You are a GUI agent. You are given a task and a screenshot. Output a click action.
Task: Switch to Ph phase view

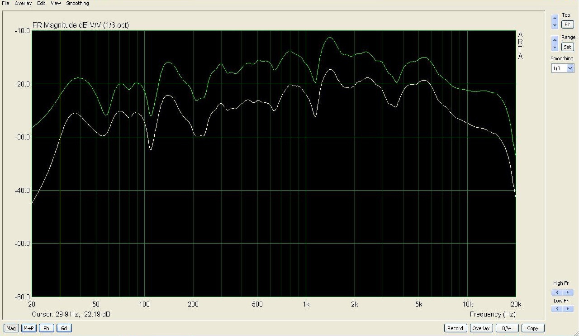pos(46,328)
